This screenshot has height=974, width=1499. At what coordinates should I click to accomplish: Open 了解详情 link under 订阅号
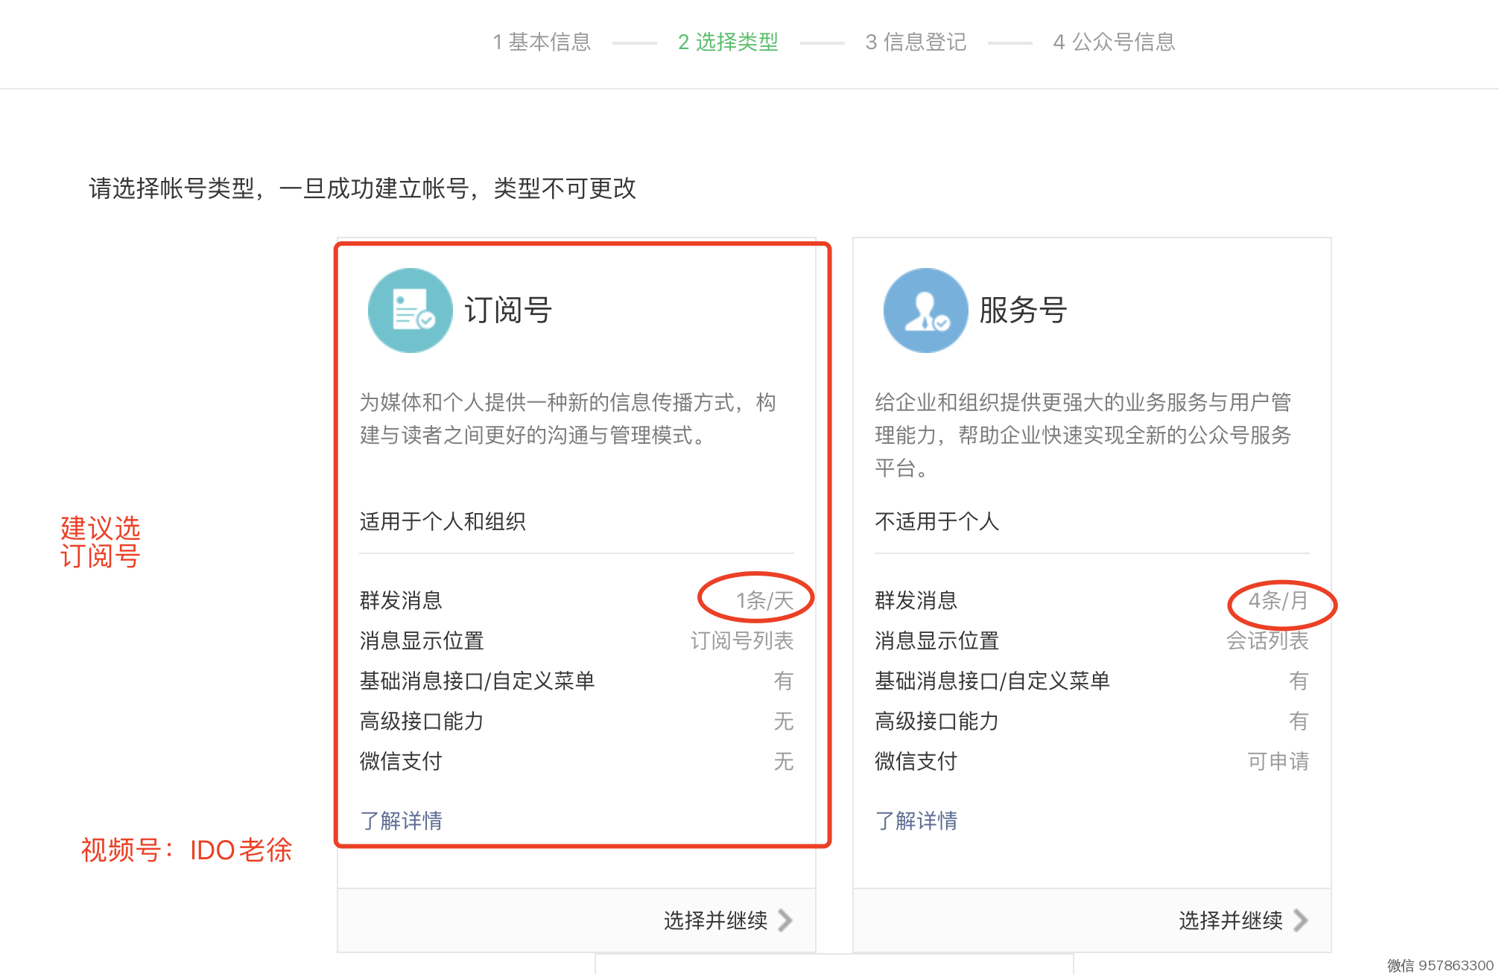(x=401, y=821)
